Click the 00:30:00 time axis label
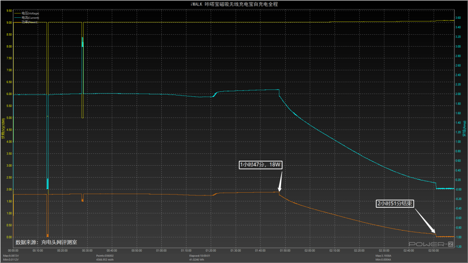Screen dimensions: 468x263 click(x=87, y=251)
